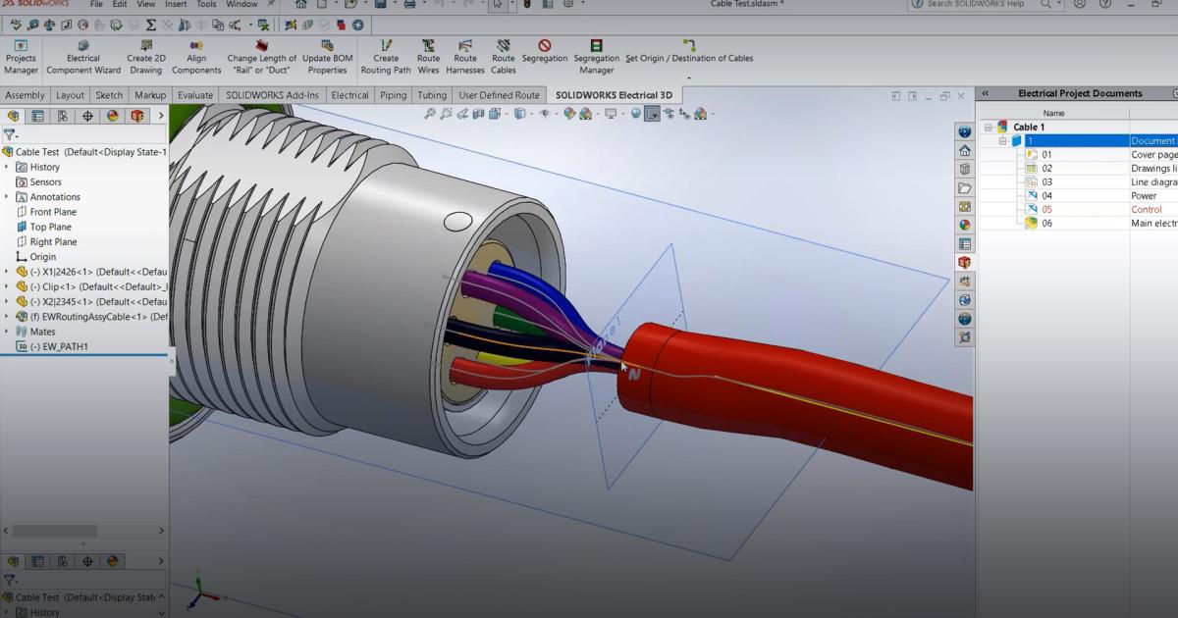This screenshot has height=618, width=1178.
Task: Switch to the Assembly tab
Action: (x=25, y=95)
